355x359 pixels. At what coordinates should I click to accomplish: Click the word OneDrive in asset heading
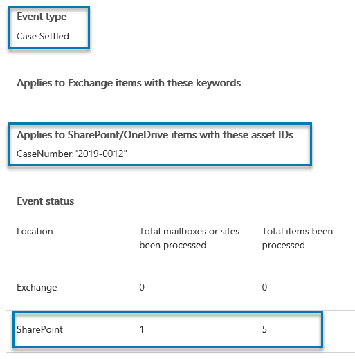(x=146, y=135)
